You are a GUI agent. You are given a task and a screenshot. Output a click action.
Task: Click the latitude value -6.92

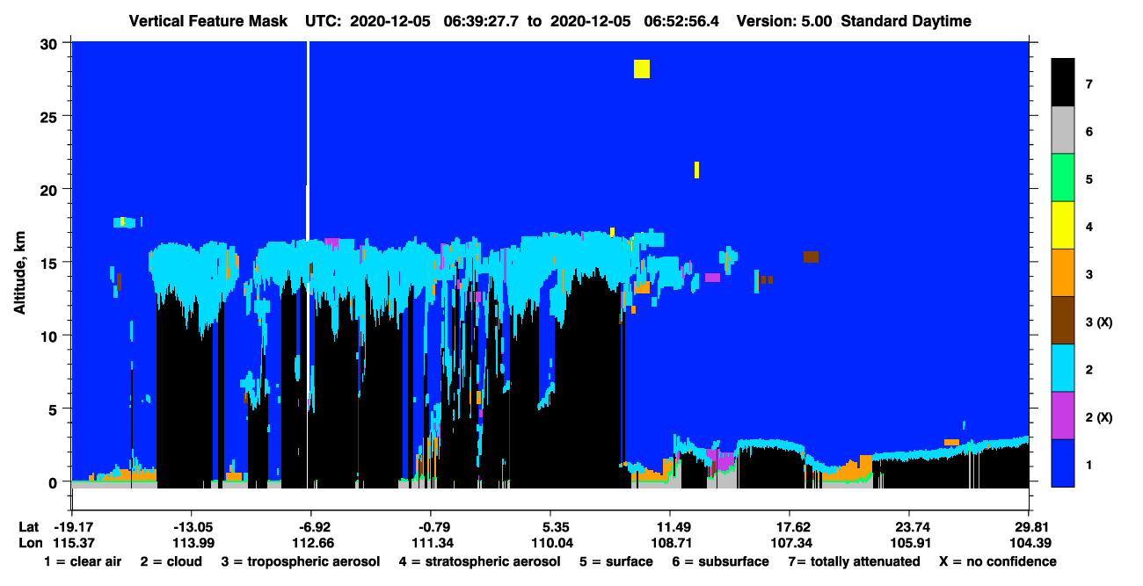315,527
